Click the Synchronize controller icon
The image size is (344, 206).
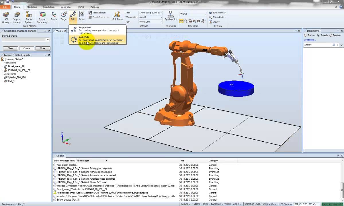tap(171, 14)
